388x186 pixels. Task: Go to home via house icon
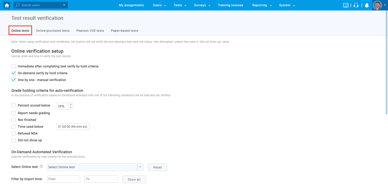[7, 5]
